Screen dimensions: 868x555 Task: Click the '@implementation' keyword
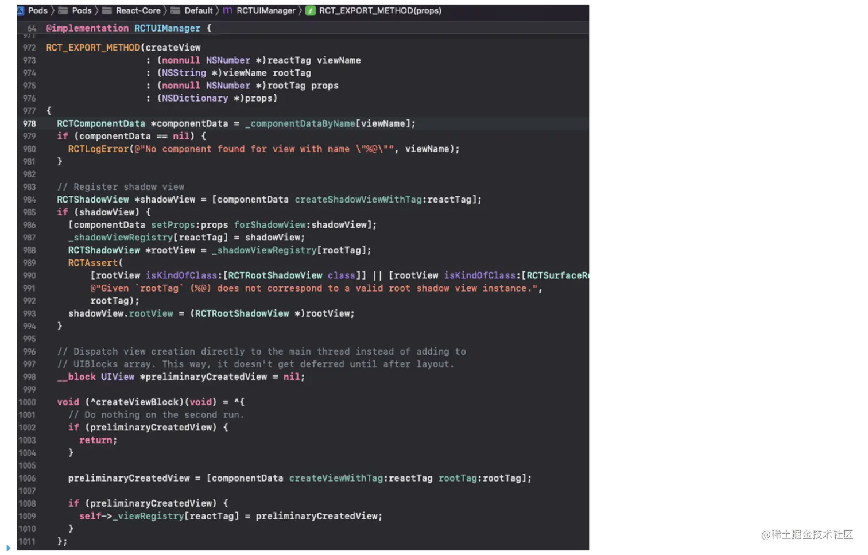pyautogui.click(x=87, y=28)
